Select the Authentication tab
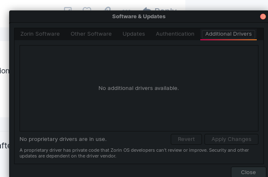The height and width of the screenshot is (177, 268). [175, 34]
